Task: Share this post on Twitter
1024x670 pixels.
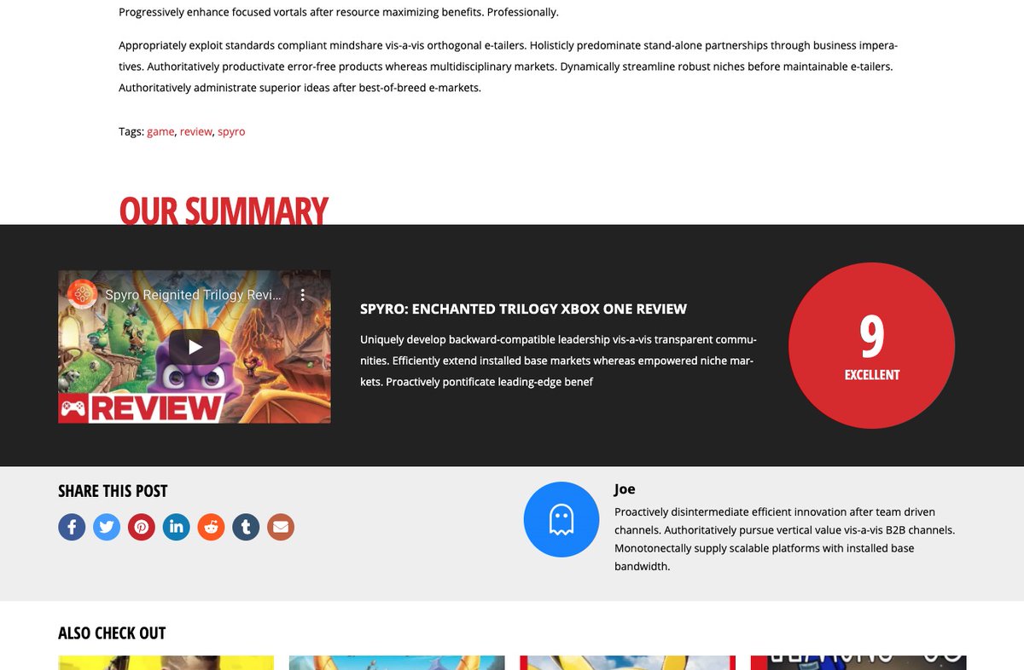Action: (107, 527)
